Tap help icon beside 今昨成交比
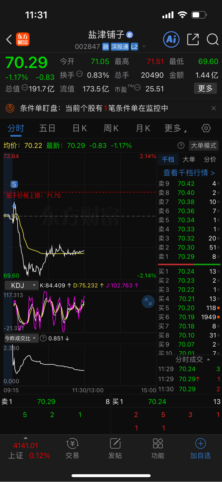222x482 pixels. [x=43, y=338]
